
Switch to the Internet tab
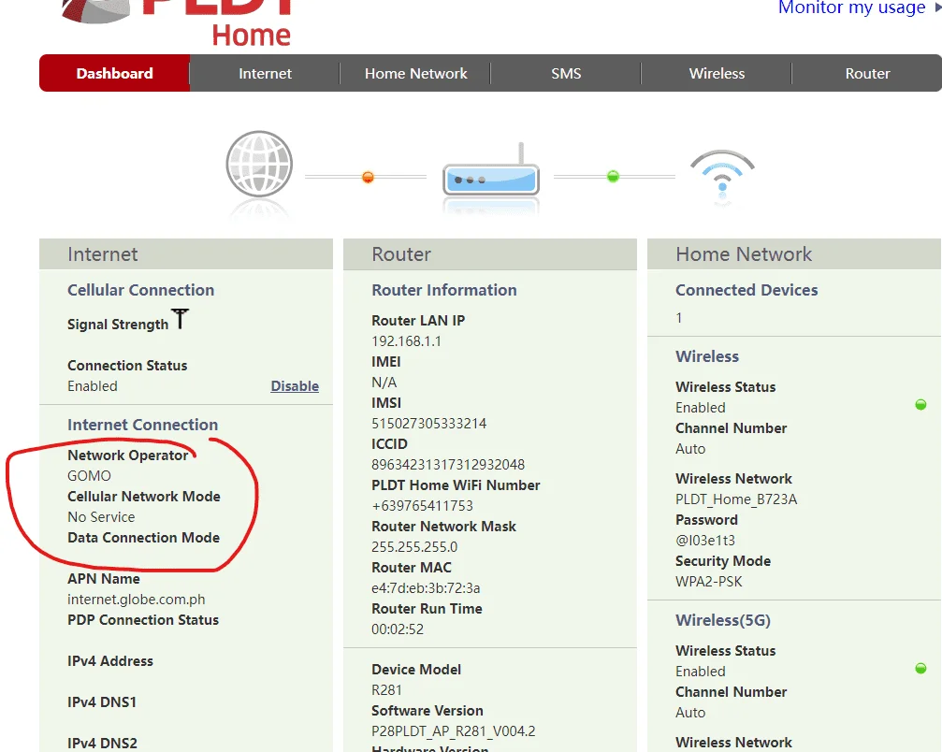pyautogui.click(x=265, y=73)
